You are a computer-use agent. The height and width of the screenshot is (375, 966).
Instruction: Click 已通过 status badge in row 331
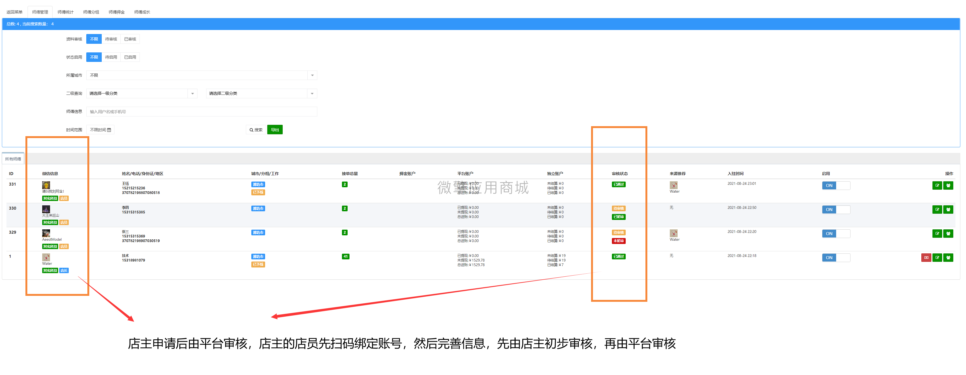point(618,184)
